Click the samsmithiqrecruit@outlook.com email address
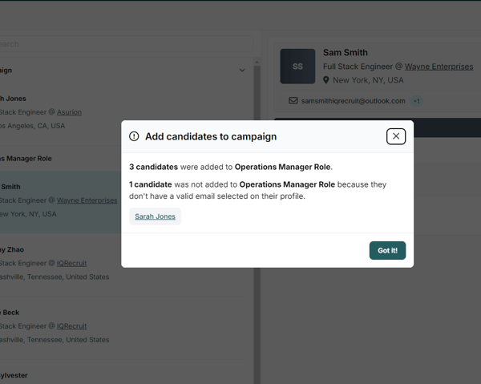 pos(353,101)
